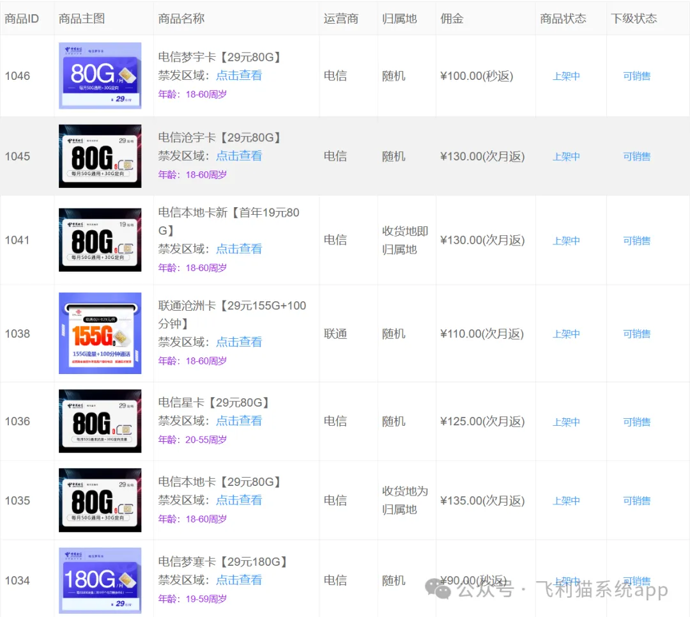Viewport: 690px width, 617px height.
Task: Select product name 电信梦寒卡【29元180G】
Action: coord(222,561)
